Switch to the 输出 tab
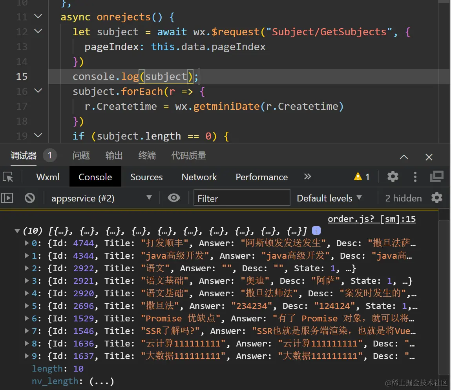Viewport: 451px width, 390px height. pyautogui.click(x=114, y=156)
